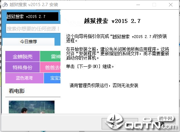Select the pink 爸爸去 tile
This screenshot has width=180, height=132.
50,67
